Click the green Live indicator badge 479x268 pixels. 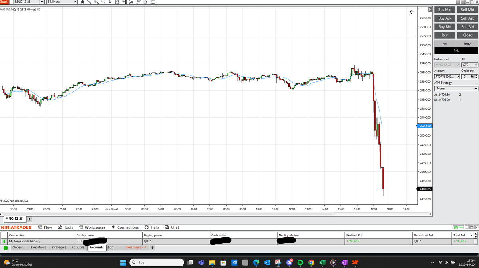(x=459, y=227)
